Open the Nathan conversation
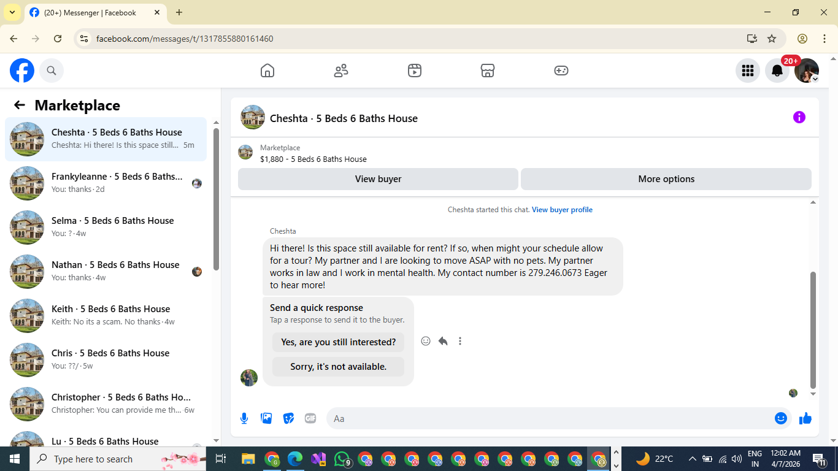Image resolution: width=838 pixels, height=471 pixels. tap(106, 272)
